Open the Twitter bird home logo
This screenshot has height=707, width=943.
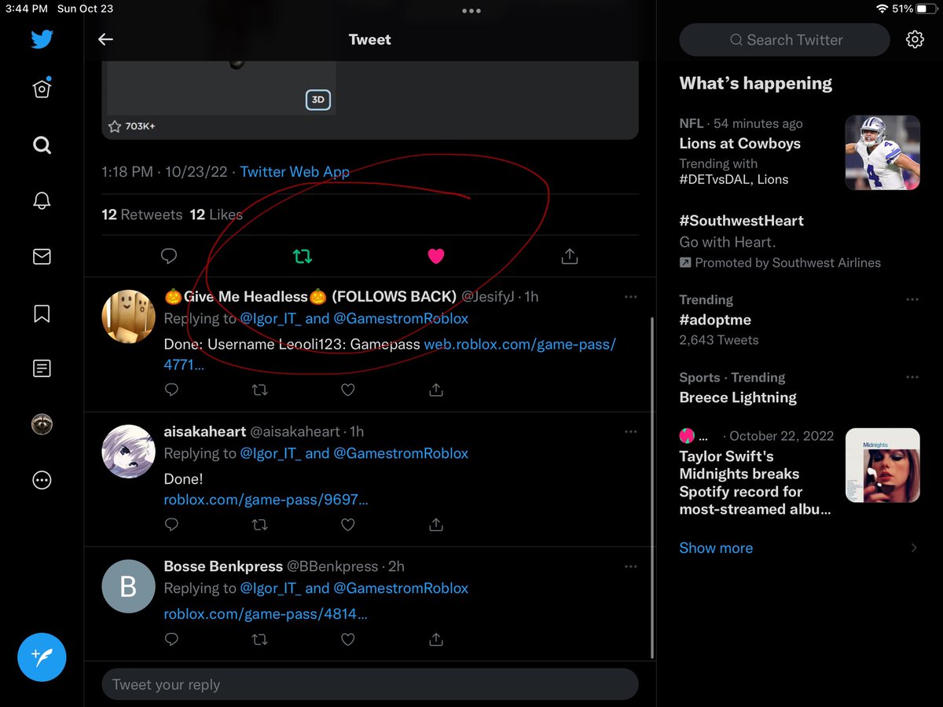(x=42, y=39)
